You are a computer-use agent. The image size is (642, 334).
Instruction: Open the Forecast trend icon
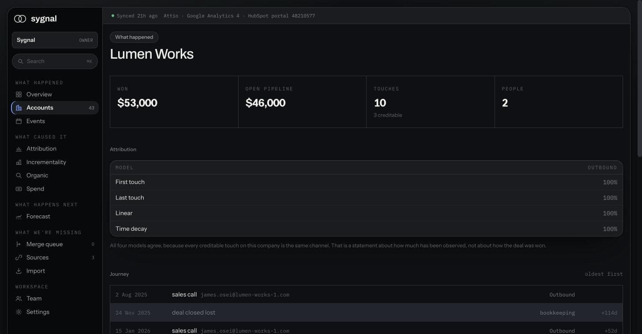click(x=19, y=217)
